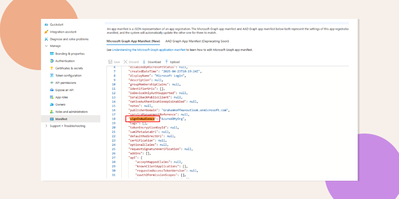Click the Download arrow icon
Viewport: 399px width, 199px height.
144,62
